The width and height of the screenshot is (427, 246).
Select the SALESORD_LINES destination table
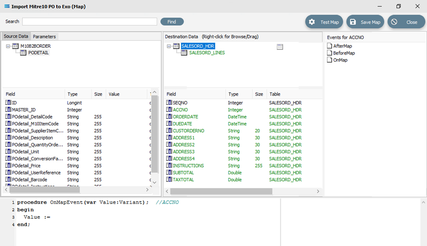pyautogui.click(x=207, y=53)
